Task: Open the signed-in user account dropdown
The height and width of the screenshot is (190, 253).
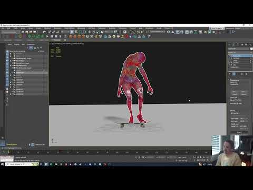Action: (217, 28)
